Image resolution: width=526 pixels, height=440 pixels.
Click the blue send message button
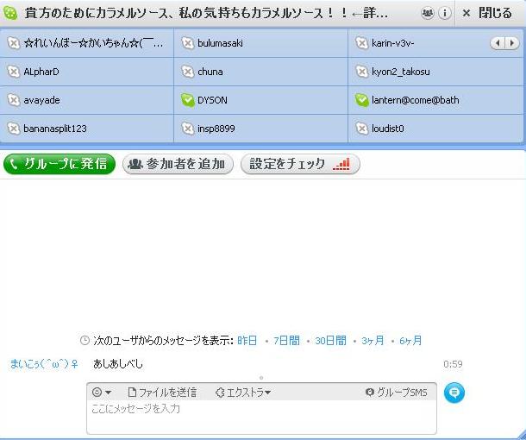[454, 393]
